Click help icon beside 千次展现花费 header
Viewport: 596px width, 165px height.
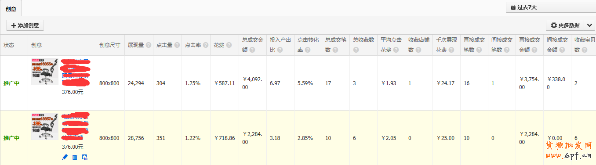click(x=451, y=50)
